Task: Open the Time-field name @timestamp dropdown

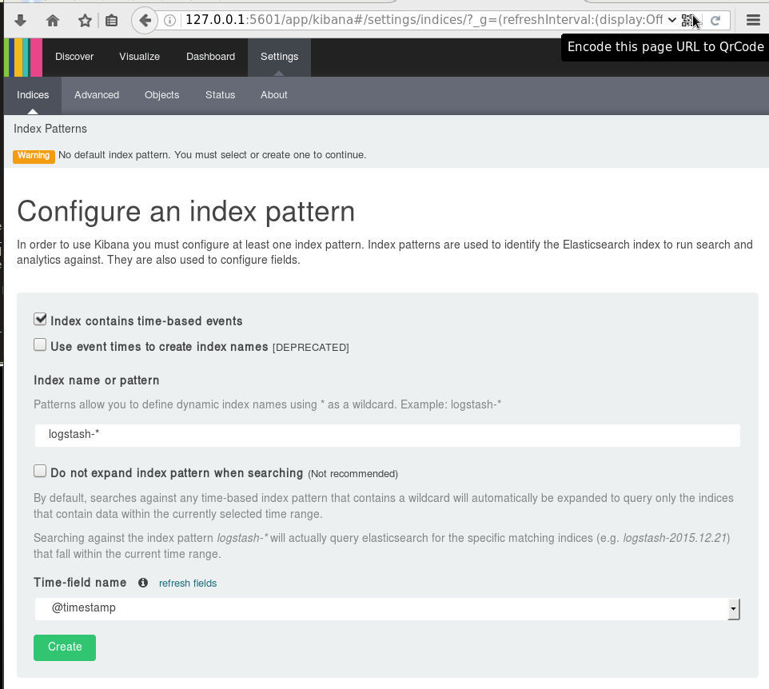Action: point(387,608)
